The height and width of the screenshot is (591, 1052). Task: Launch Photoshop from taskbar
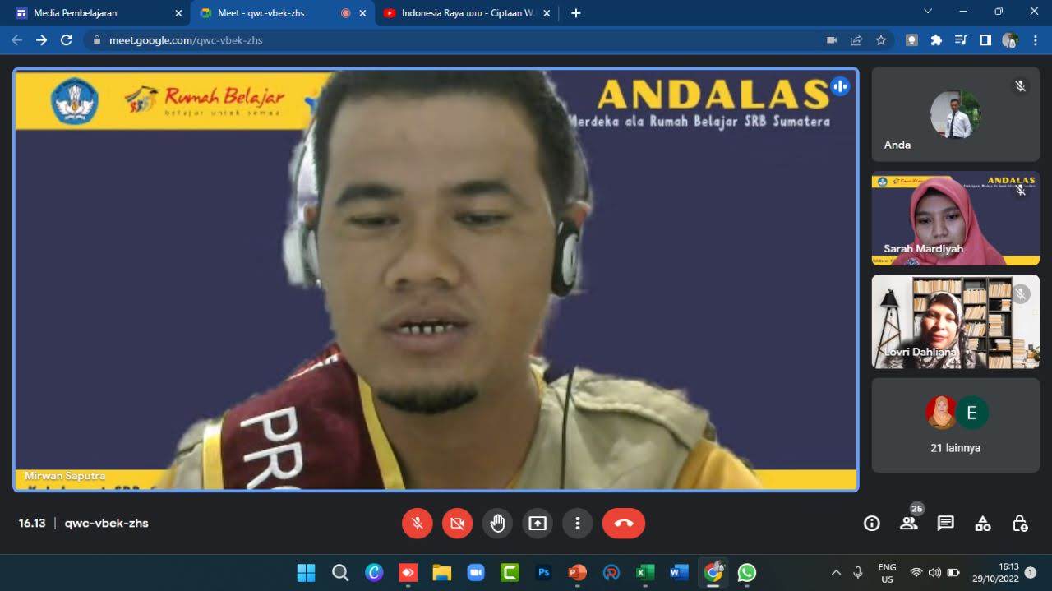click(543, 572)
